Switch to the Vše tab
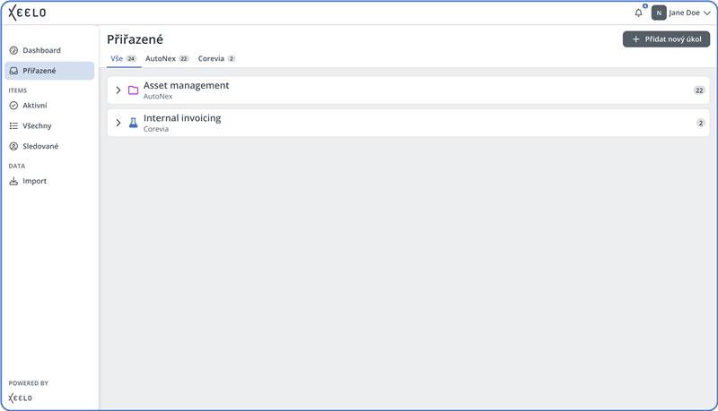Viewport: 718px width, 411px height. click(123, 58)
